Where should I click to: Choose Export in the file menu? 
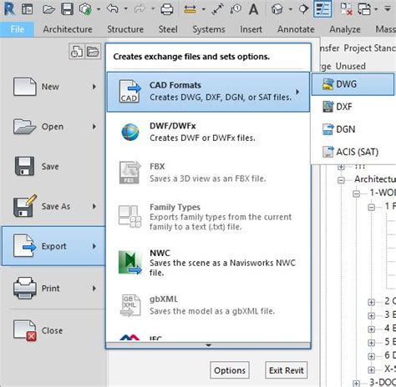(x=53, y=246)
